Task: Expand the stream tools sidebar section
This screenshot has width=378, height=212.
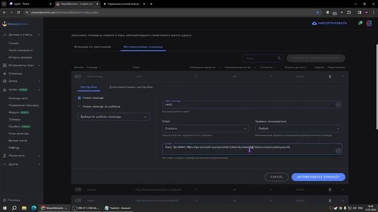Action: pos(21,65)
